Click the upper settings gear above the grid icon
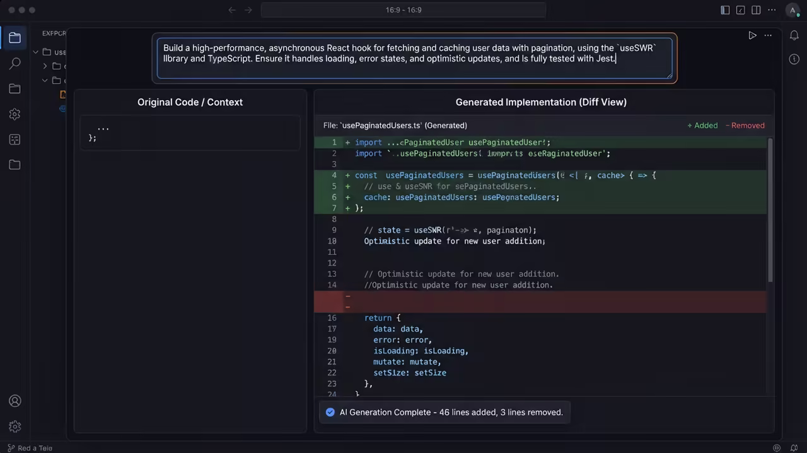 click(15, 115)
